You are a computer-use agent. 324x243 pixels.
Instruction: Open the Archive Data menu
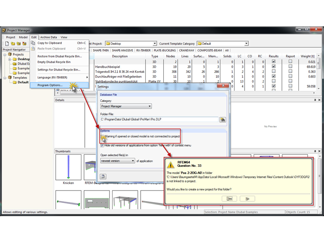tap(49, 37)
